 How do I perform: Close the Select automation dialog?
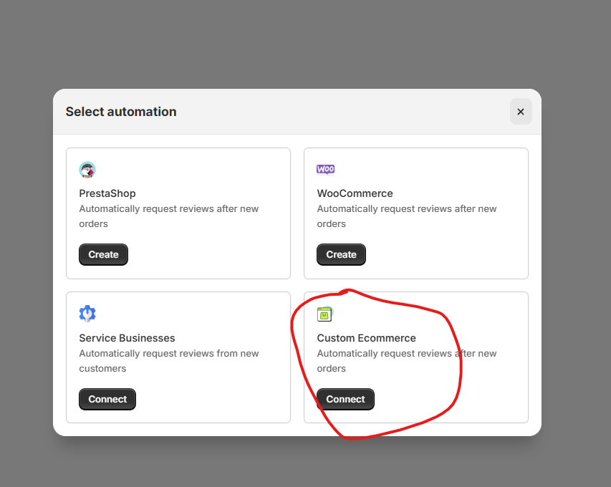[521, 112]
